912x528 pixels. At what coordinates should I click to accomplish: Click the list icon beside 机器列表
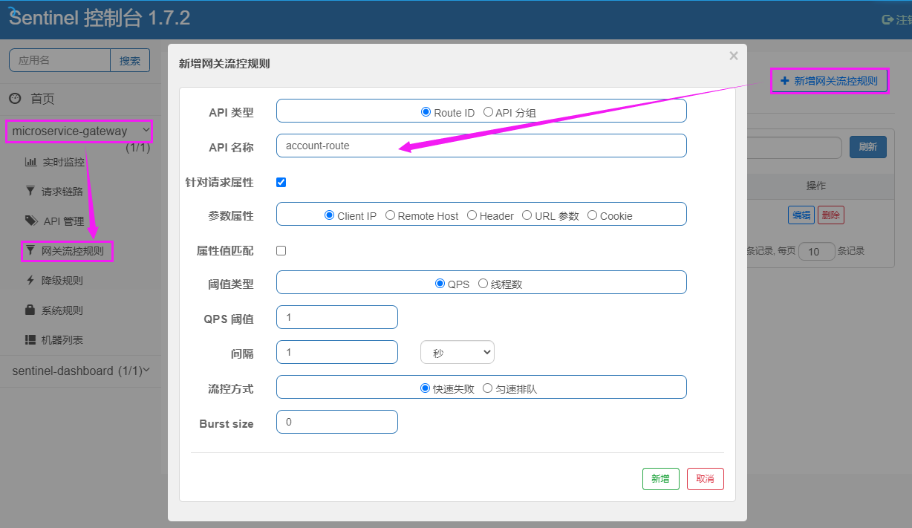30,339
